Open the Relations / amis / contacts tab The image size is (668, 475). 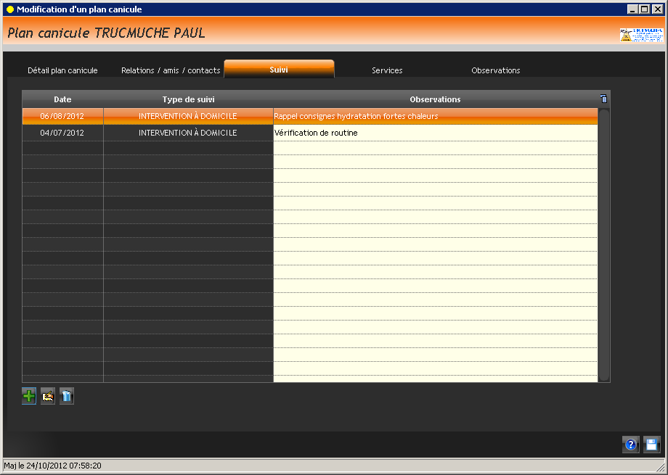tap(171, 70)
